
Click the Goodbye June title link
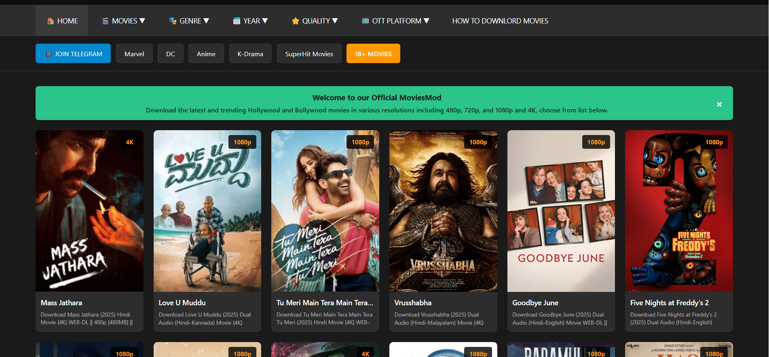(x=535, y=303)
